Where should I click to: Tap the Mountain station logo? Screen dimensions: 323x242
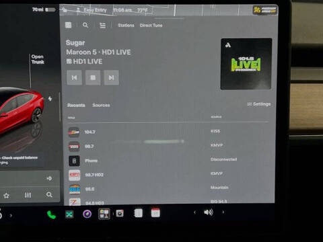(75, 189)
